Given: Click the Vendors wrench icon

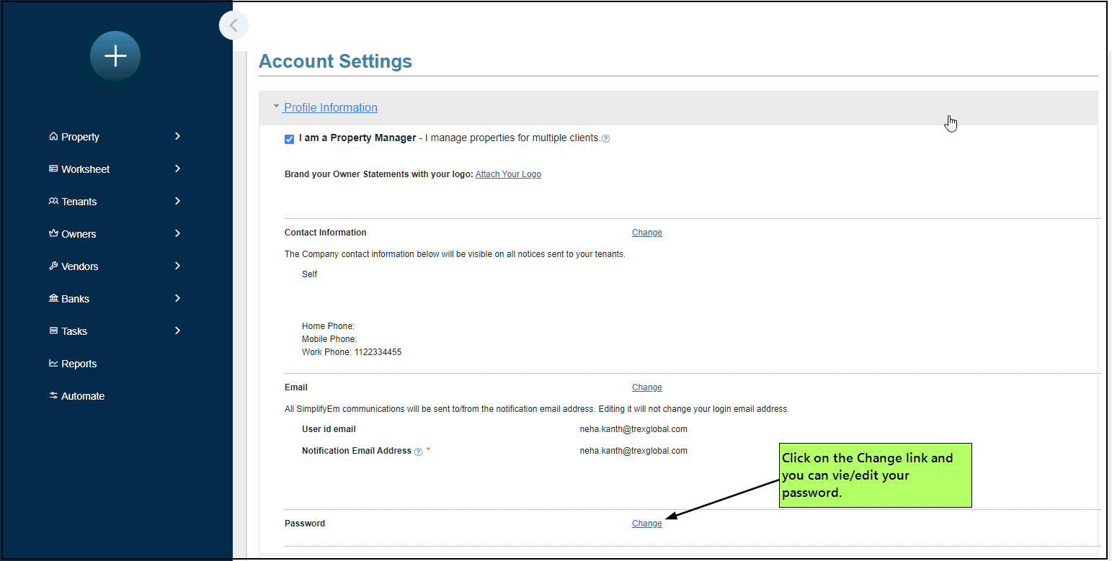Looking at the screenshot, I should click(53, 266).
